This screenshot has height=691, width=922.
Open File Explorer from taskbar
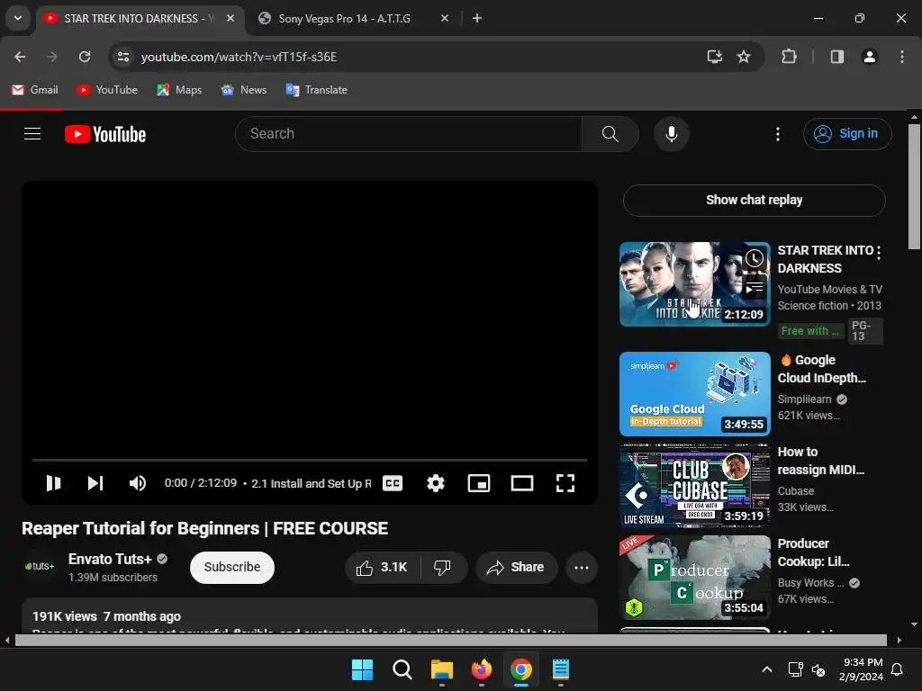click(442, 669)
